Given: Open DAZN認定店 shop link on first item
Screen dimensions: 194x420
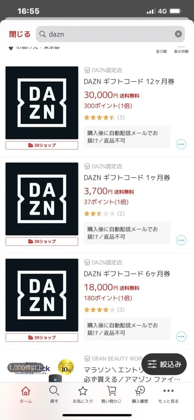Looking at the screenshot, I should pyautogui.click(x=103, y=71).
